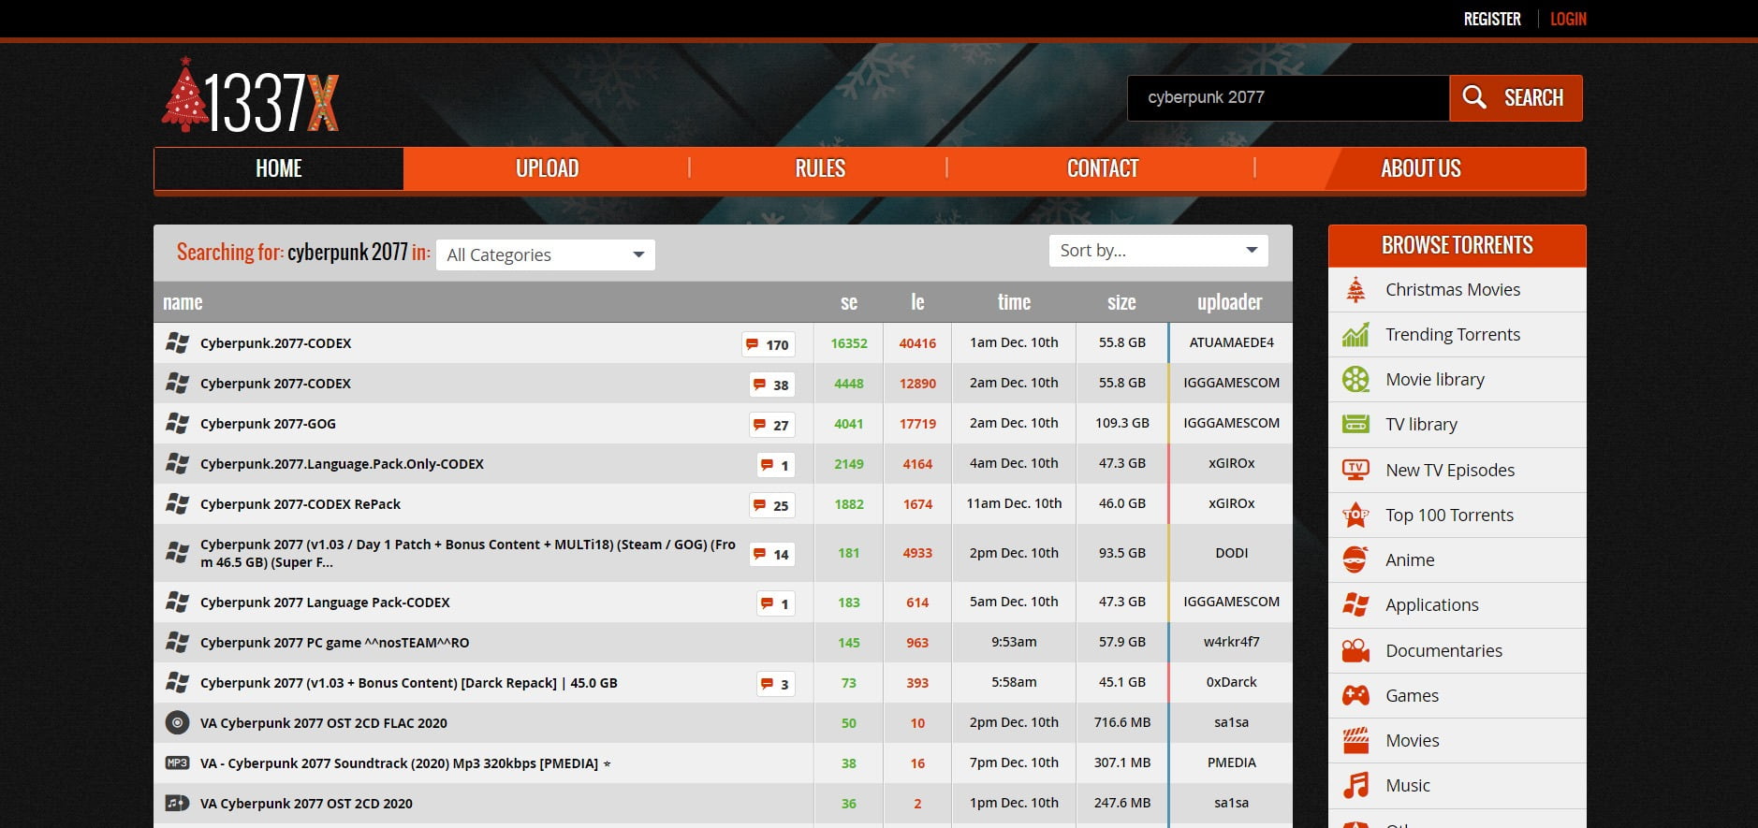Click the LOGIN link
This screenshot has width=1758, height=828.
pos(1568,19)
